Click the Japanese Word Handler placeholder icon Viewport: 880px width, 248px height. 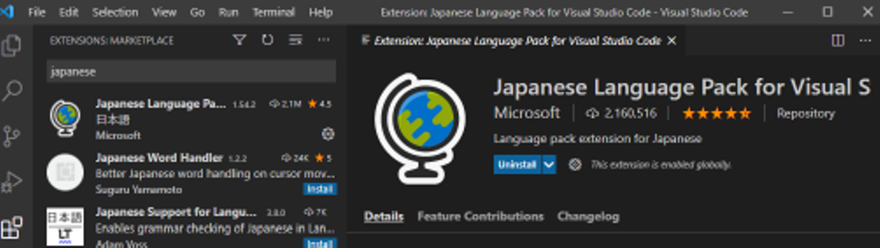[65, 172]
